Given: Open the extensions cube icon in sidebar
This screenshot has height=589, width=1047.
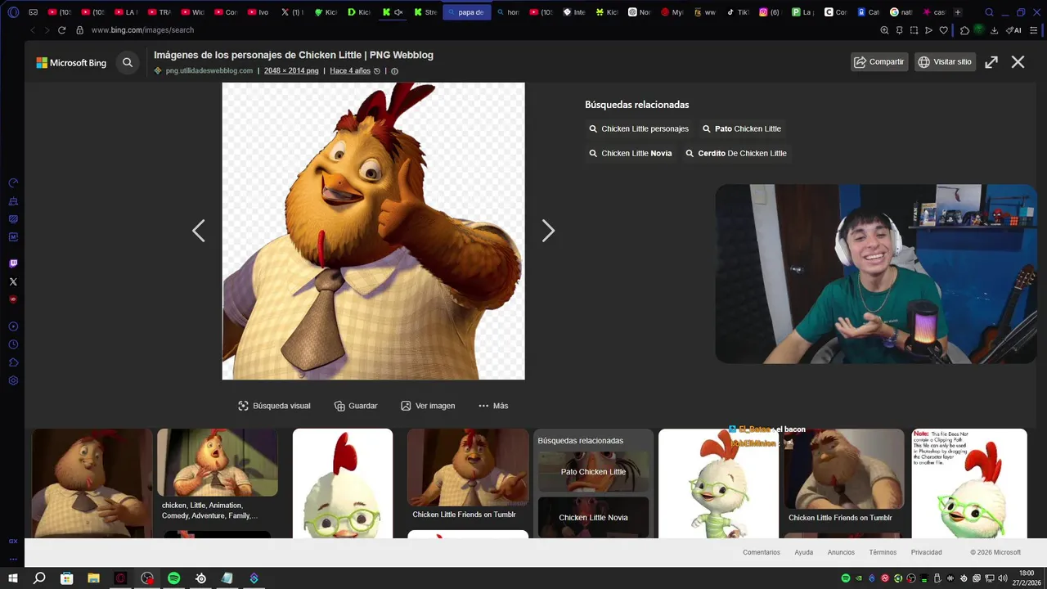Looking at the screenshot, I should tap(13, 362).
